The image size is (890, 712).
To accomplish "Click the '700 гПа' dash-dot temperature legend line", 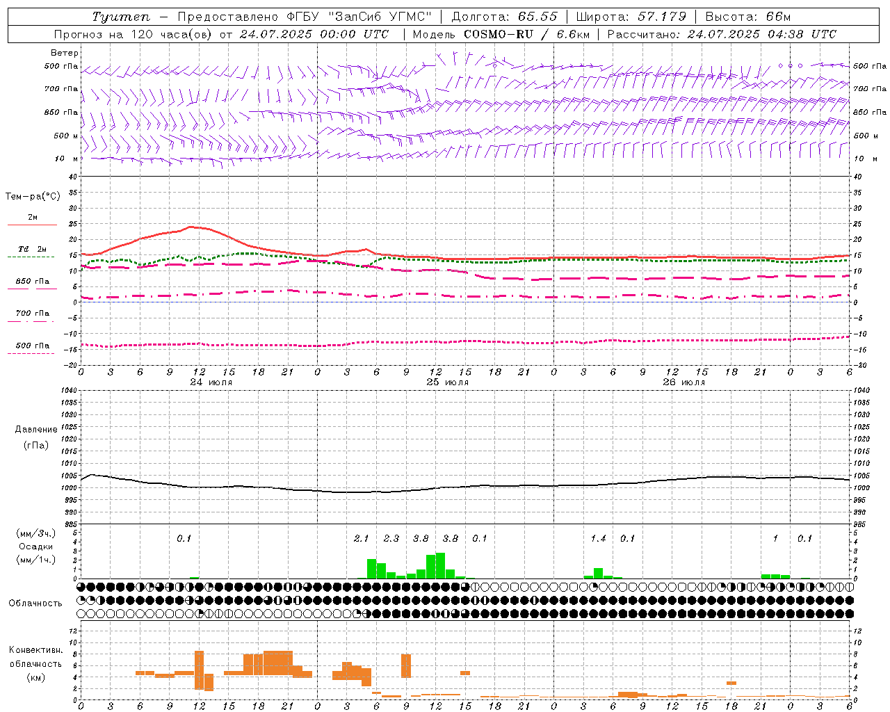I will pos(31,321).
